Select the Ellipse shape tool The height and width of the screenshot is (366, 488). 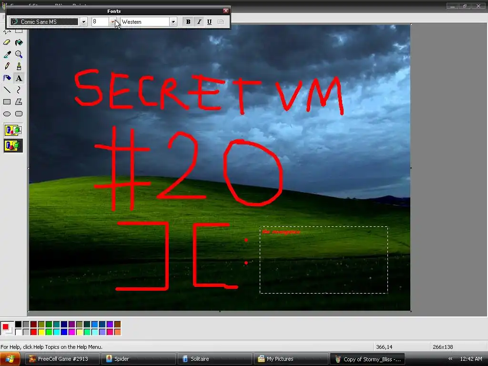[x=7, y=113]
